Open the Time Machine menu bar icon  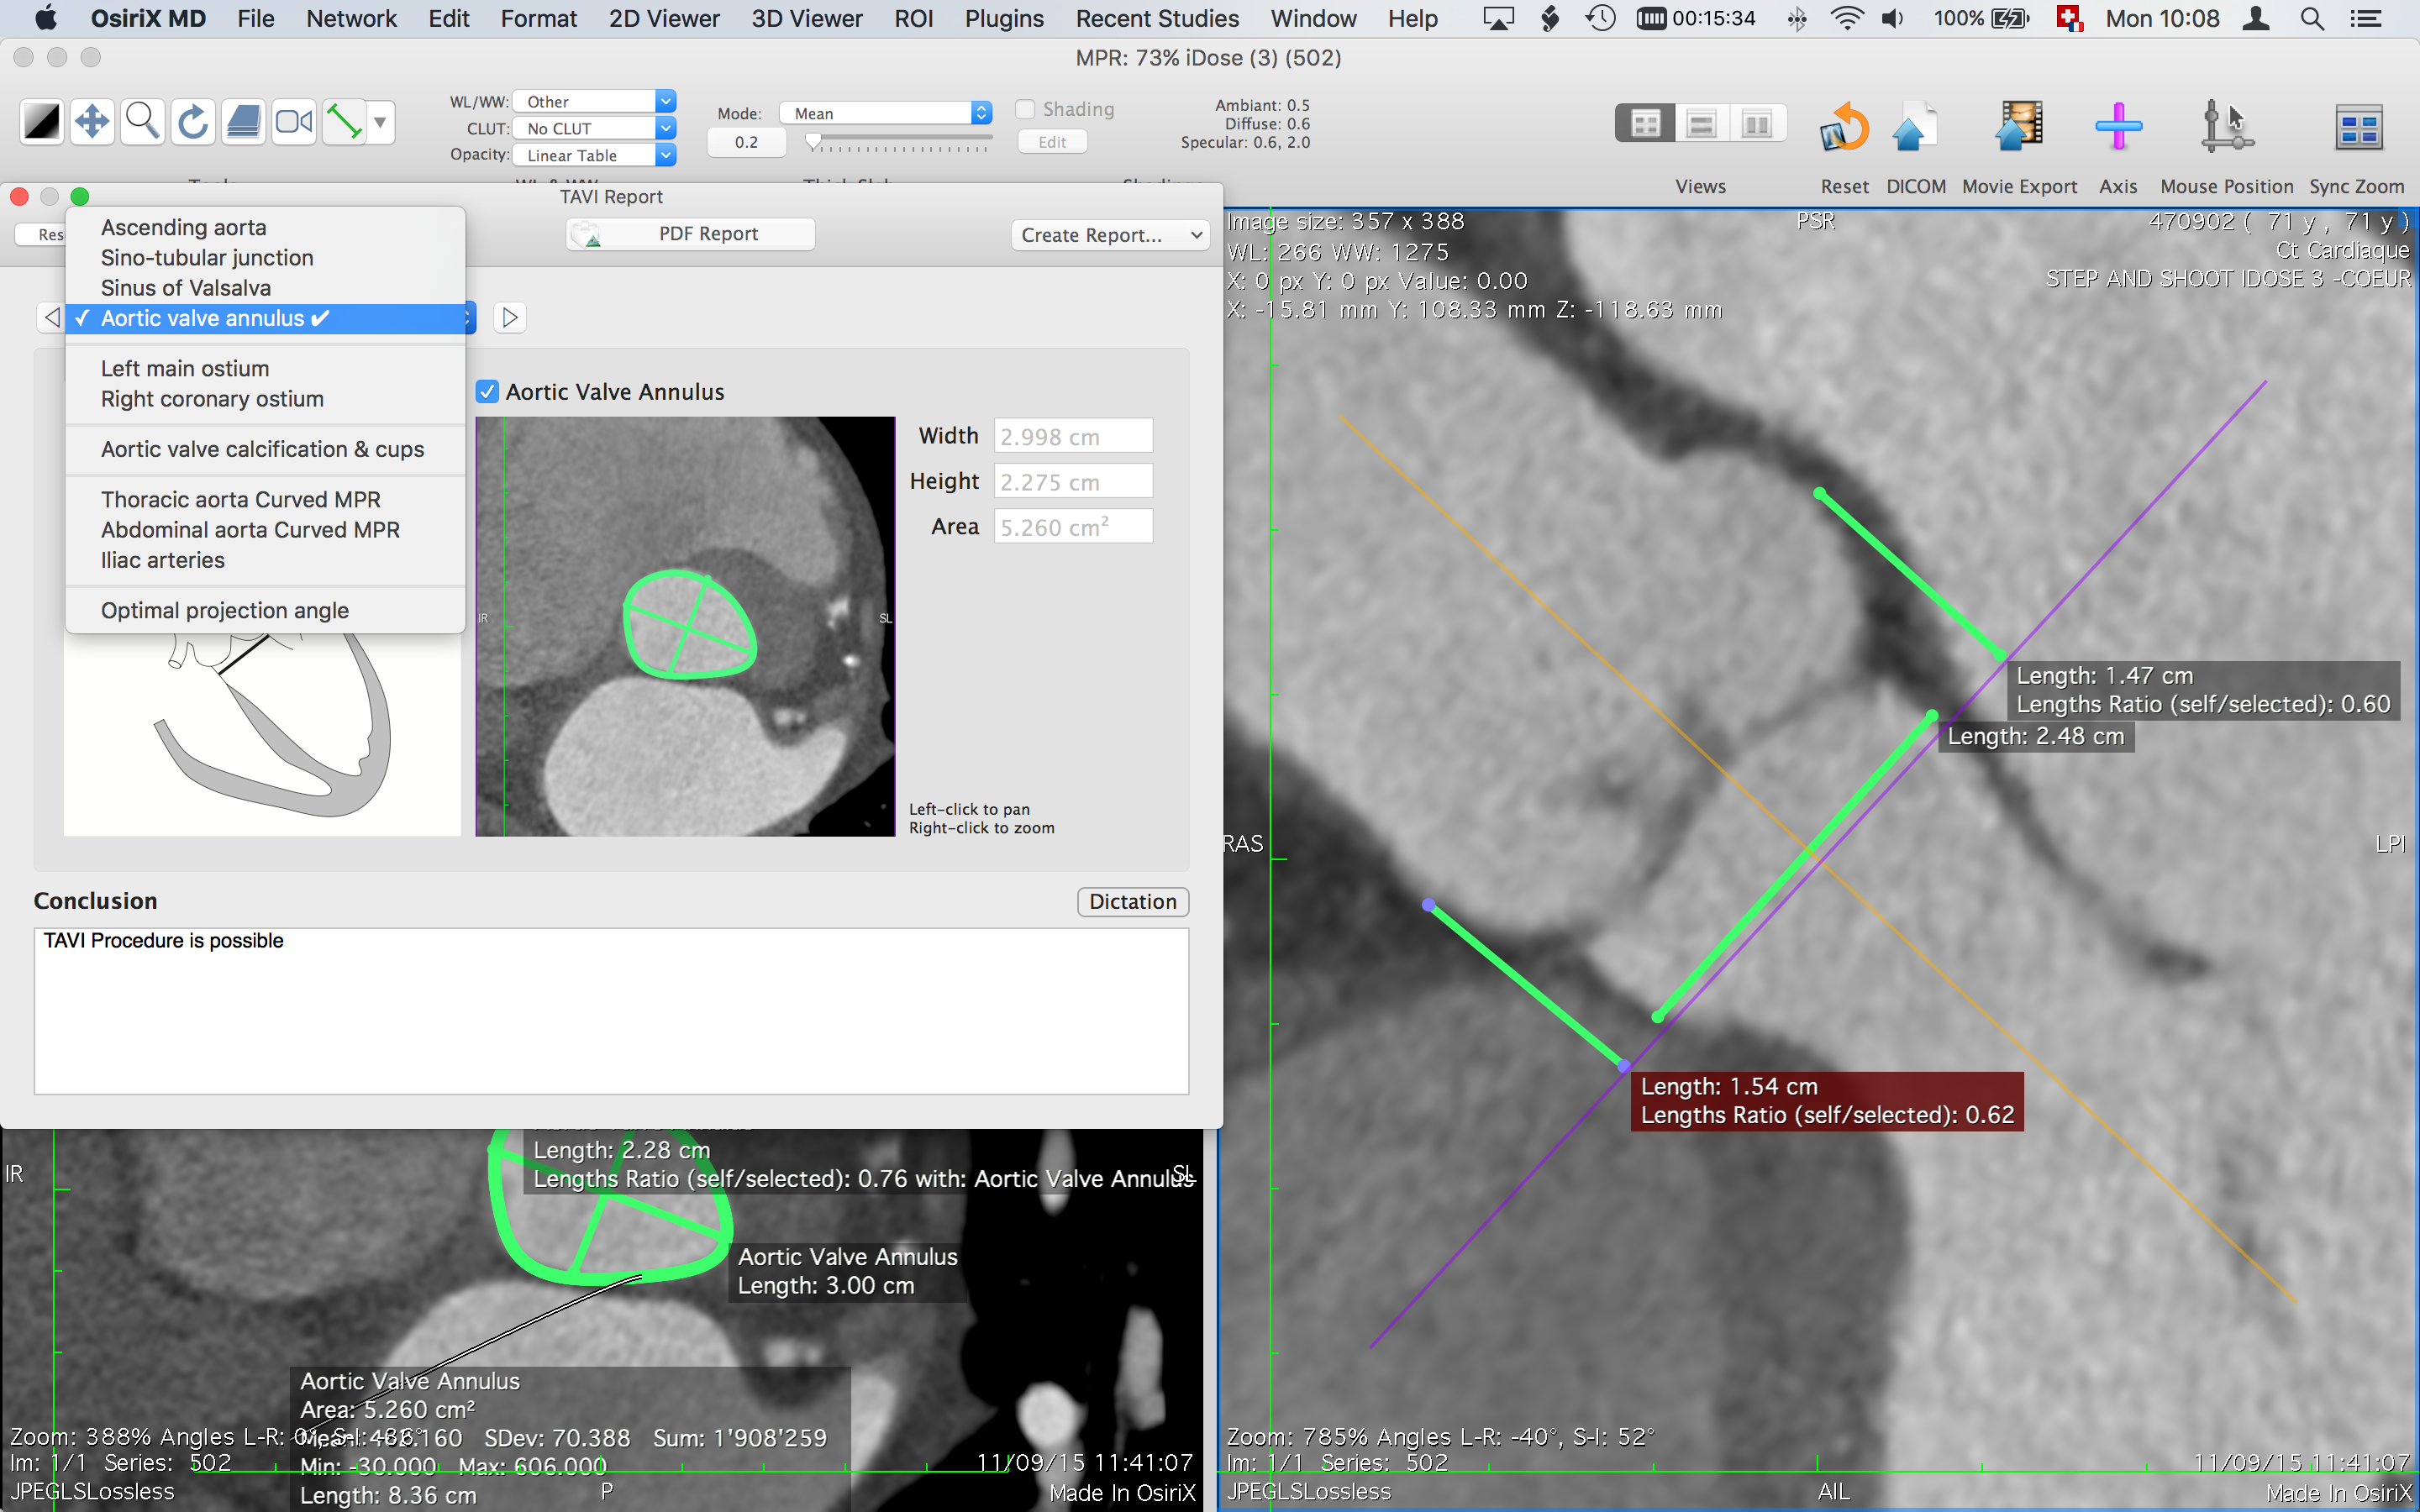click(x=1600, y=19)
